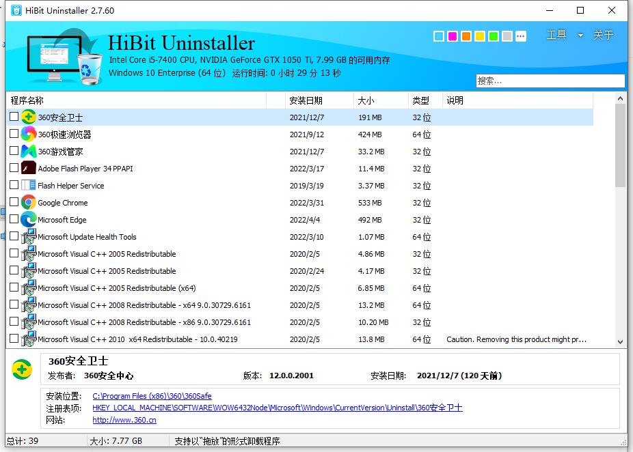The height and width of the screenshot is (452, 633).
Task: Visit the http://www.360.cn website link
Action: pos(124,420)
